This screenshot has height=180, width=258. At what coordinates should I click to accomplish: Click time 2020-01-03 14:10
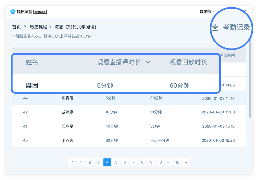(x=218, y=98)
